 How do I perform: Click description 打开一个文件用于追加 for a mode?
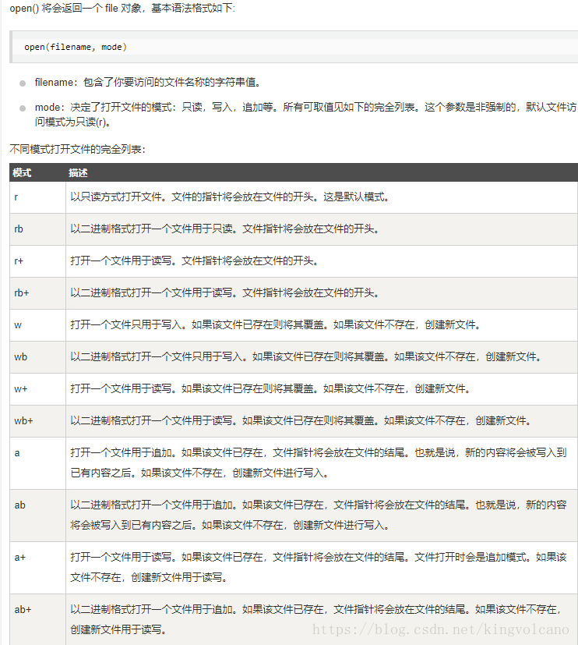319,462
